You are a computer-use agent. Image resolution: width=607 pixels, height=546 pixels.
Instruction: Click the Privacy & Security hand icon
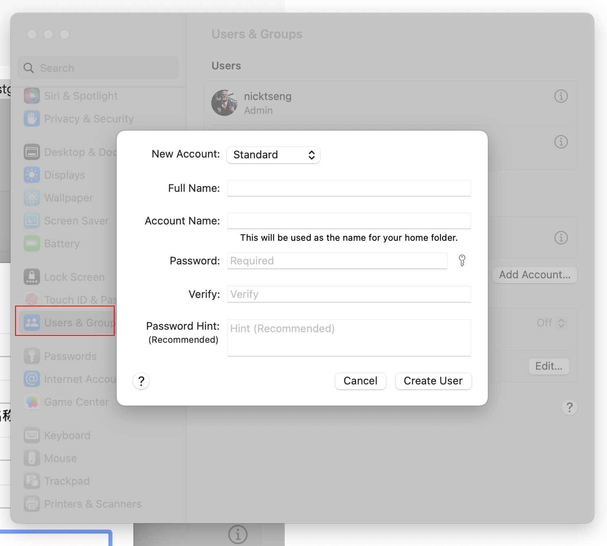pos(32,119)
